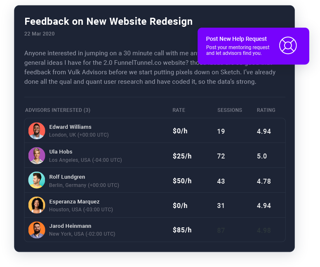
Task: Sort by the Rating column header
Action: pyautogui.click(x=266, y=110)
